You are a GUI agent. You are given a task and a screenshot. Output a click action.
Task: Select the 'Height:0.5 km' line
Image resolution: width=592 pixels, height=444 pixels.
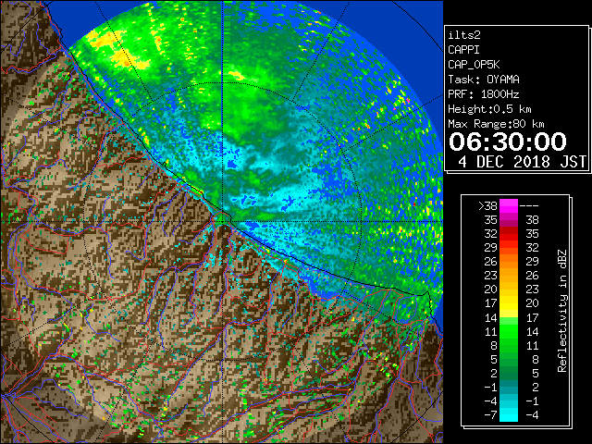pyautogui.click(x=489, y=109)
